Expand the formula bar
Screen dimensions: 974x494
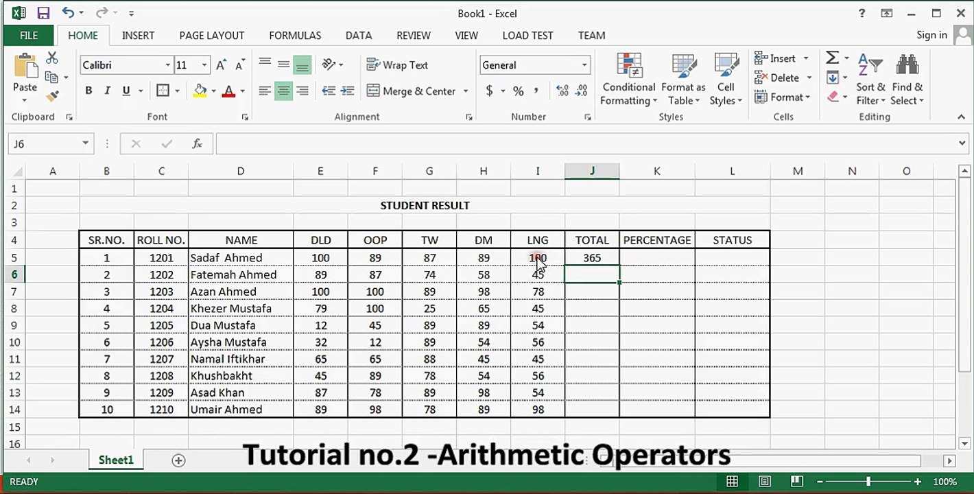[x=962, y=143]
